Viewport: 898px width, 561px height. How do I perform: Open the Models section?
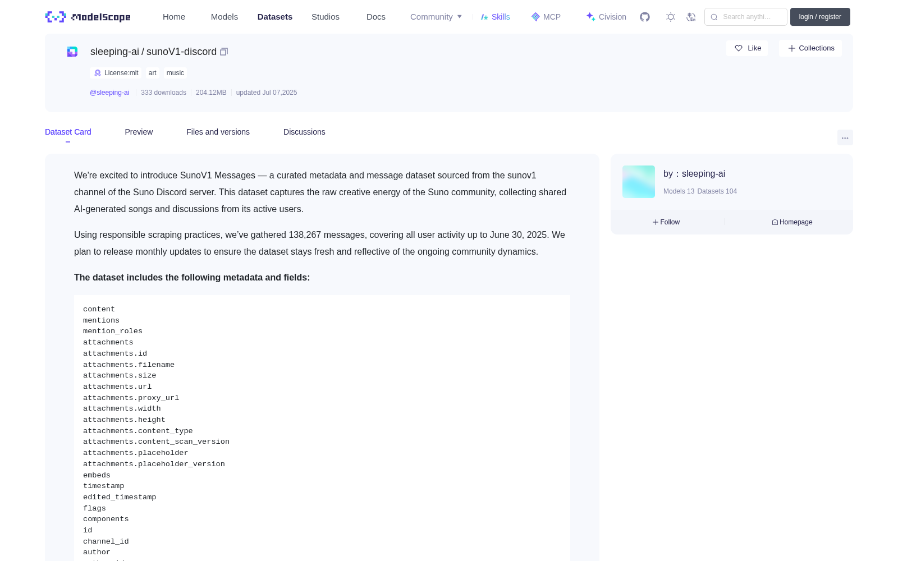(224, 17)
